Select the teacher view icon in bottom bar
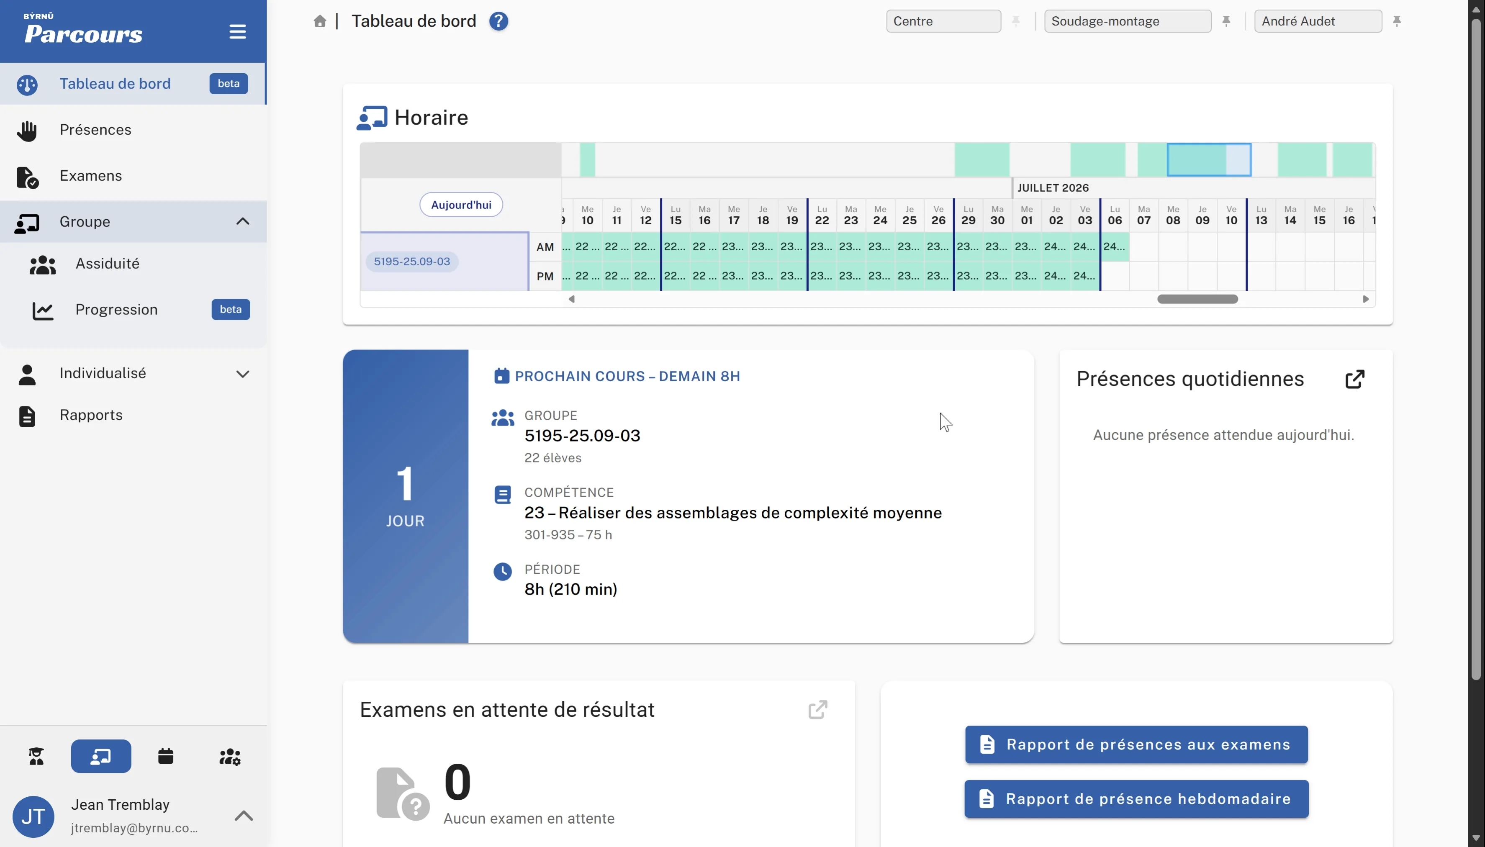 click(101, 756)
